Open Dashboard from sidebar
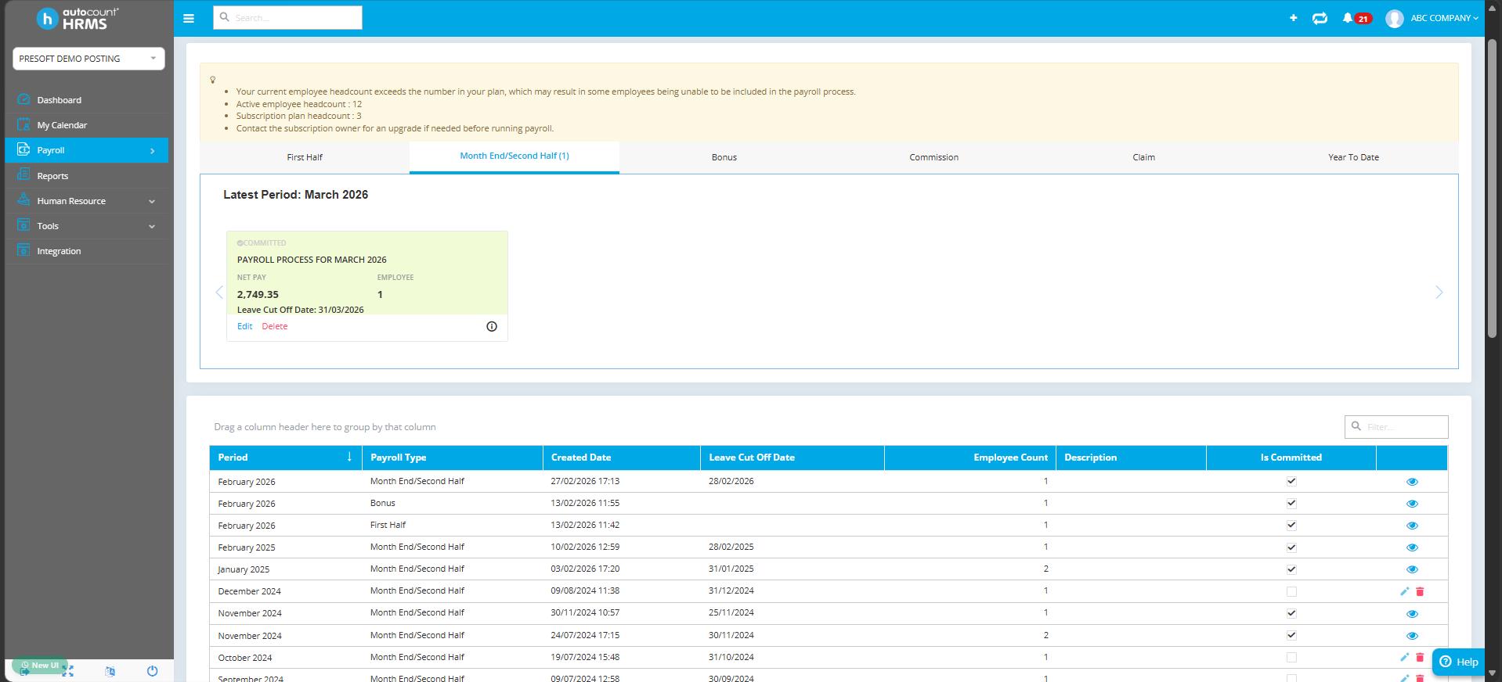1502x682 pixels. click(x=87, y=100)
